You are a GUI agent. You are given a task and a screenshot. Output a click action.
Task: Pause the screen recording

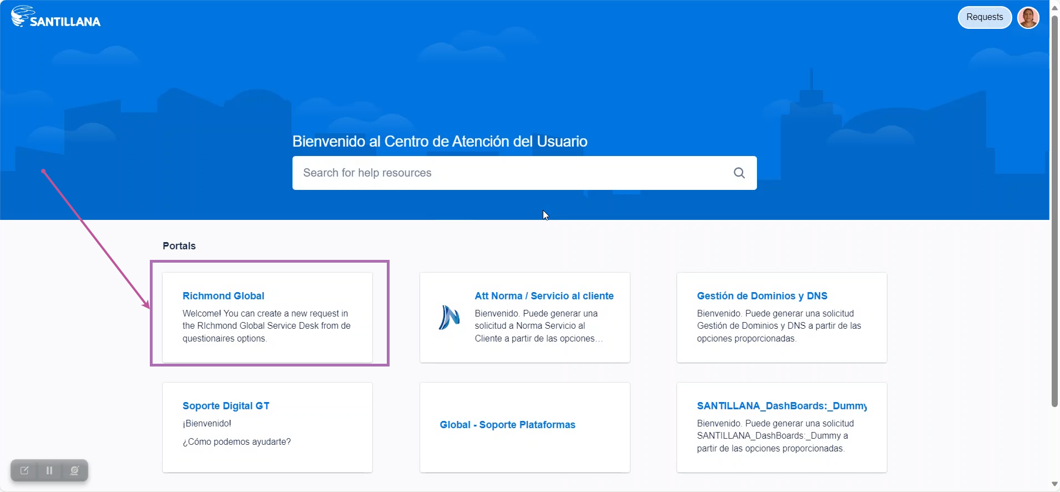click(49, 470)
